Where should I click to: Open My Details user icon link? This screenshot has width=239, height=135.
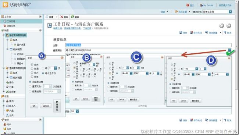coord(201,5)
